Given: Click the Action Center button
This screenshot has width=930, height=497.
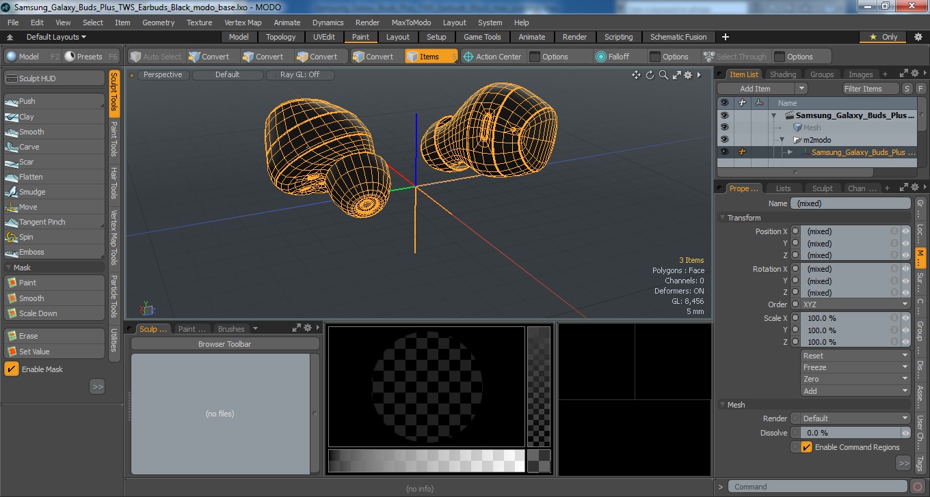Looking at the screenshot, I should (x=492, y=57).
